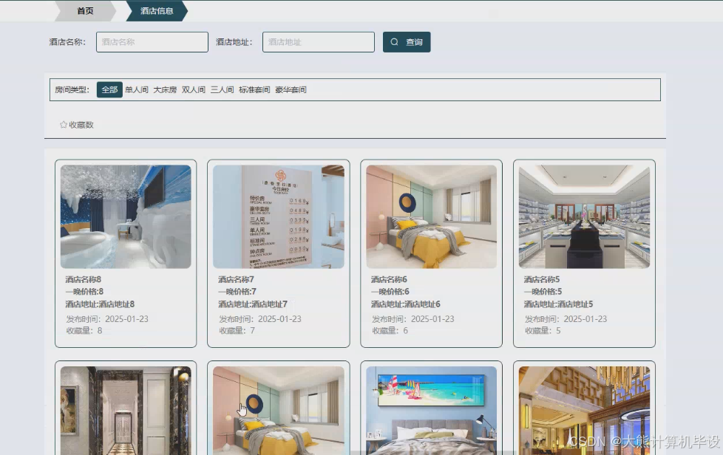Image resolution: width=723 pixels, height=455 pixels.
Task: Click 收藏量: 8 text
Action: tap(84, 331)
